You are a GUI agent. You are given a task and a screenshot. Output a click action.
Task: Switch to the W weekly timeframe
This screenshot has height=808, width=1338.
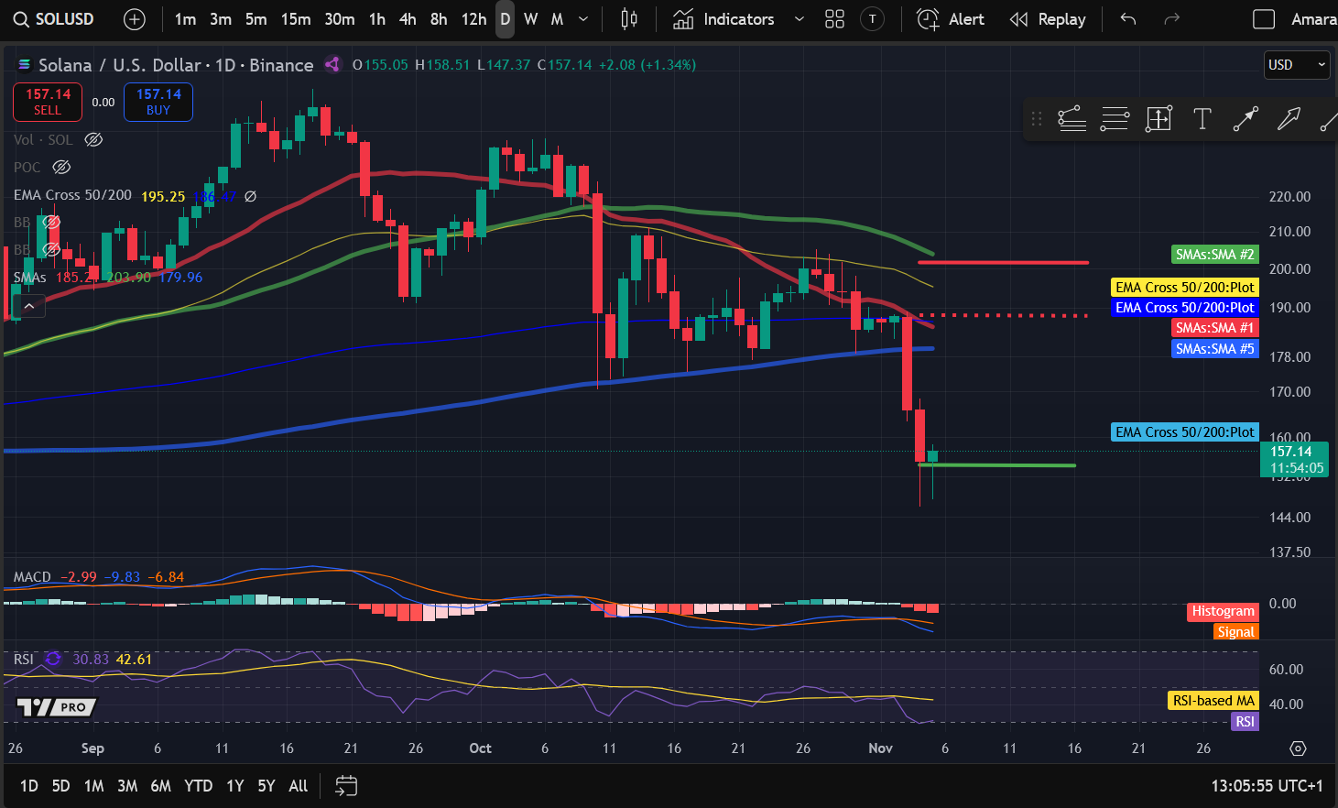click(531, 18)
